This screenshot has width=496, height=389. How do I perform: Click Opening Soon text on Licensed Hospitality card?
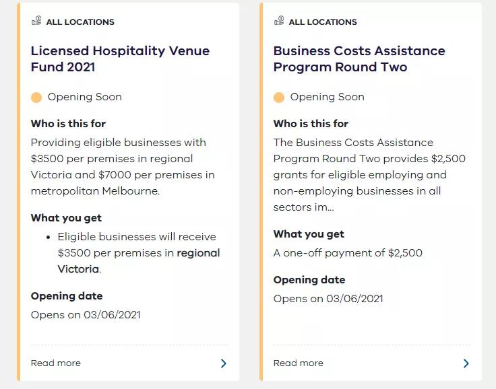click(x=85, y=97)
